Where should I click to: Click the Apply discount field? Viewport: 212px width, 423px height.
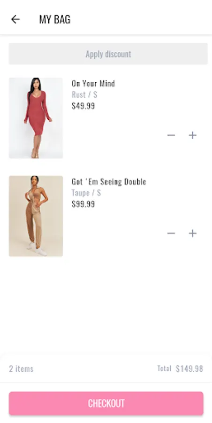108,54
